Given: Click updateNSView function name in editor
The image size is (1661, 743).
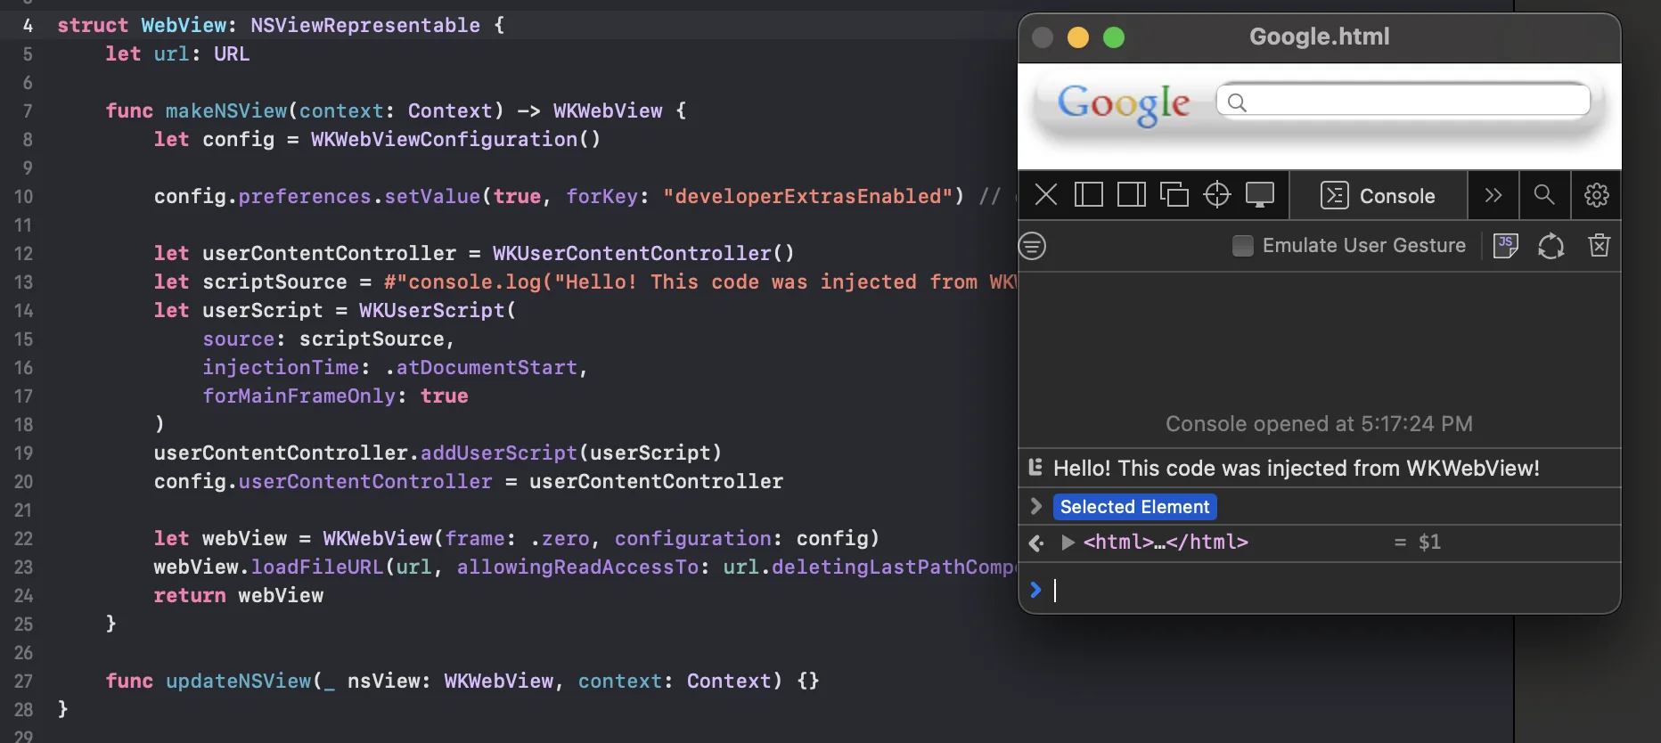Looking at the screenshot, I should 239,682.
